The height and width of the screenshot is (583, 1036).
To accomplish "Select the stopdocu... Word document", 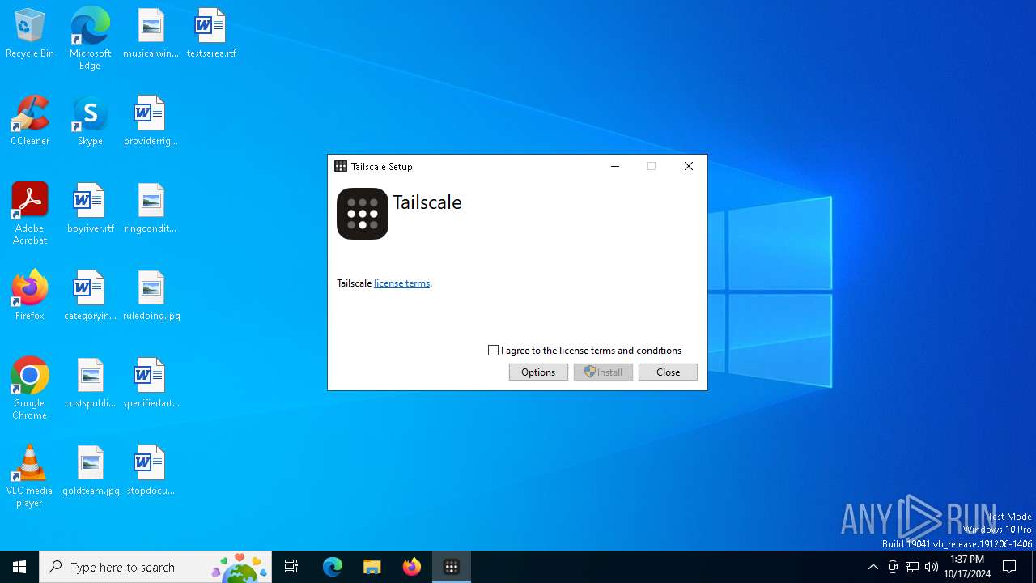I will (x=151, y=471).
